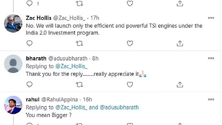Open more options on Zac Hollis's tweet
The height and width of the screenshot is (125, 222).
click(x=211, y=18)
